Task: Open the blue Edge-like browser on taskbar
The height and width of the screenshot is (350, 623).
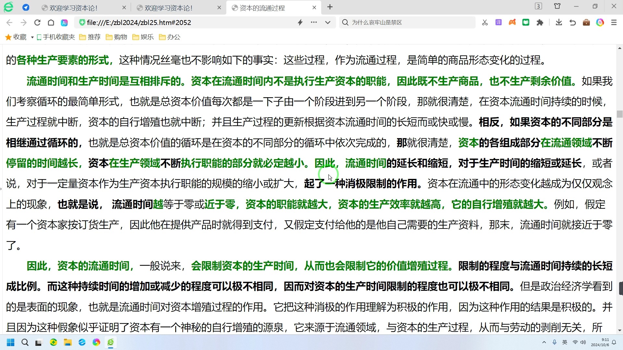Action: click(x=82, y=342)
